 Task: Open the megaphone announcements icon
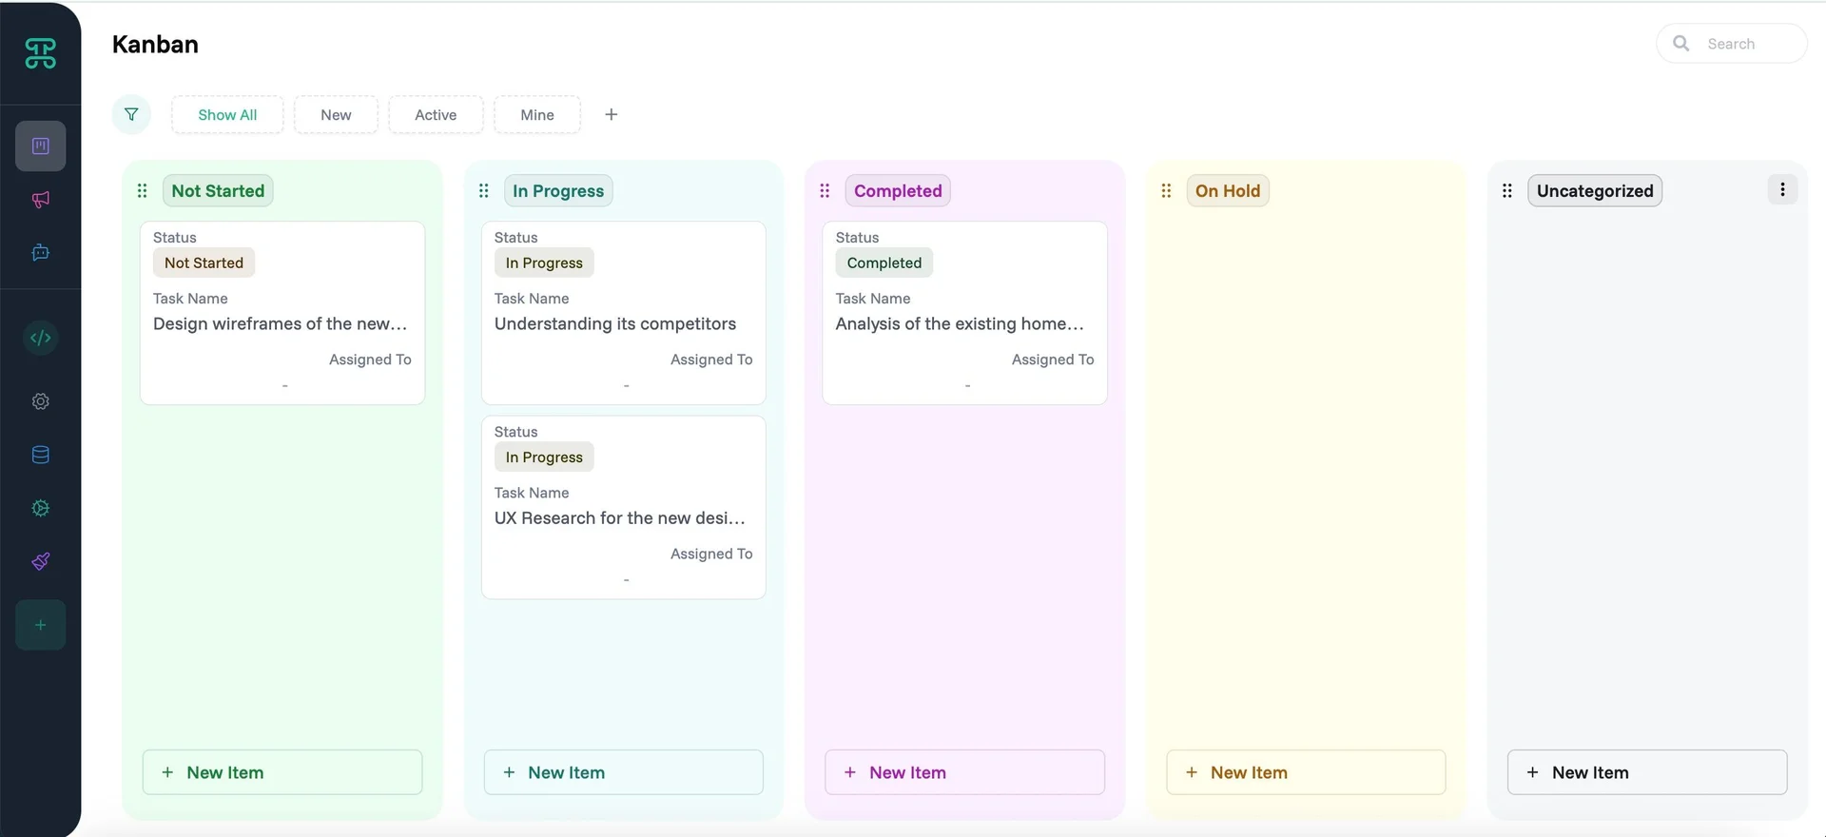(x=40, y=200)
